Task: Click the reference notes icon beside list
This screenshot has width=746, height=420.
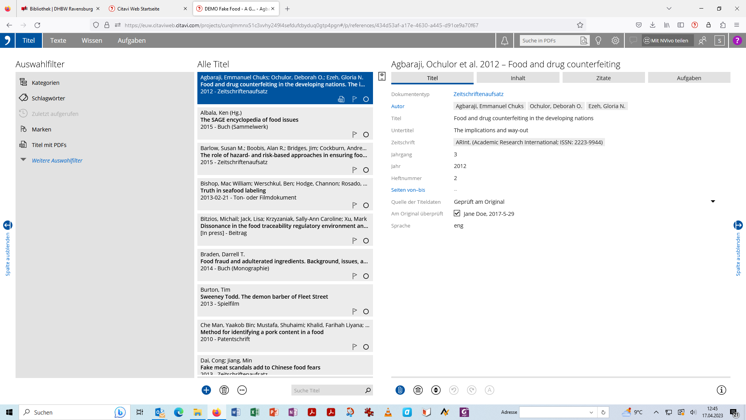Action: (382, 76)
